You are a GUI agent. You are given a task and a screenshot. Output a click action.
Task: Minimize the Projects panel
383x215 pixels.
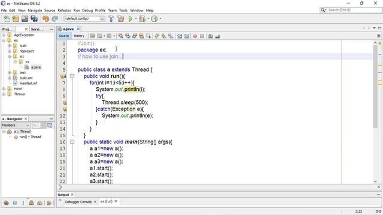[51, 29]
